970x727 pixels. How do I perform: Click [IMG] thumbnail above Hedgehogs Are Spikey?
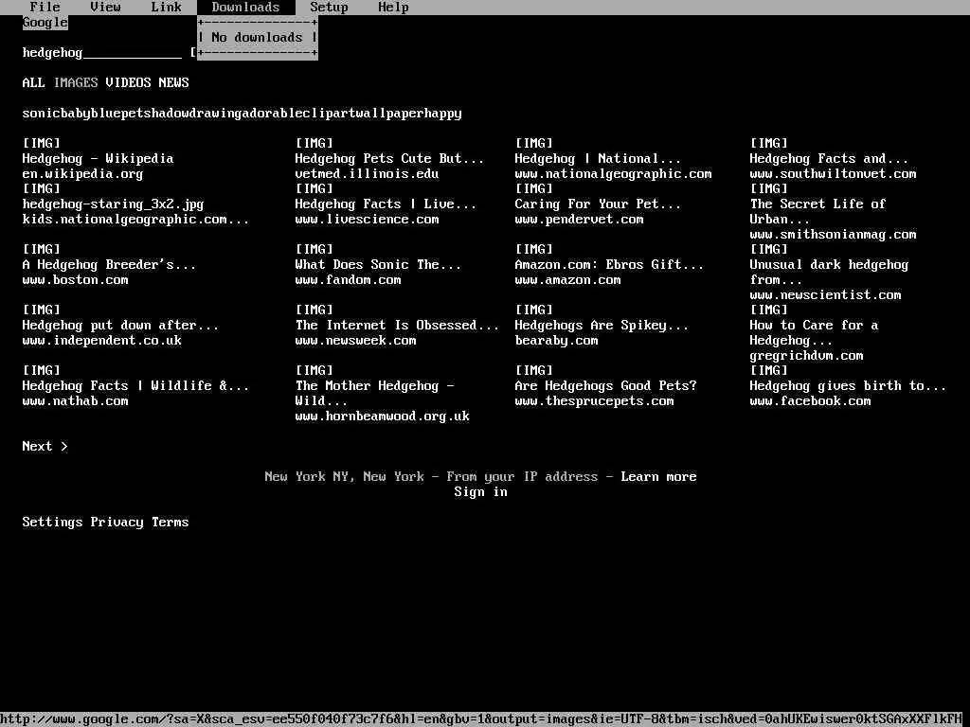click(534, 310)
